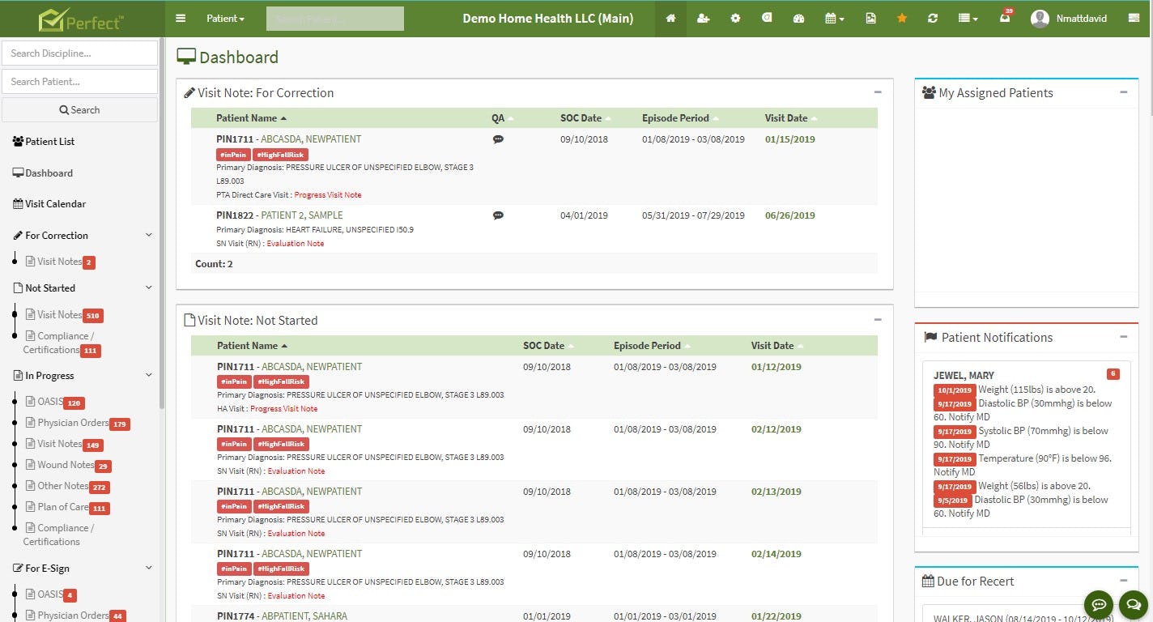Minimize the Patient Notifications panel
This screenshot has height=622, width=1153.
pyautogui.click(x=1124, y=337)
